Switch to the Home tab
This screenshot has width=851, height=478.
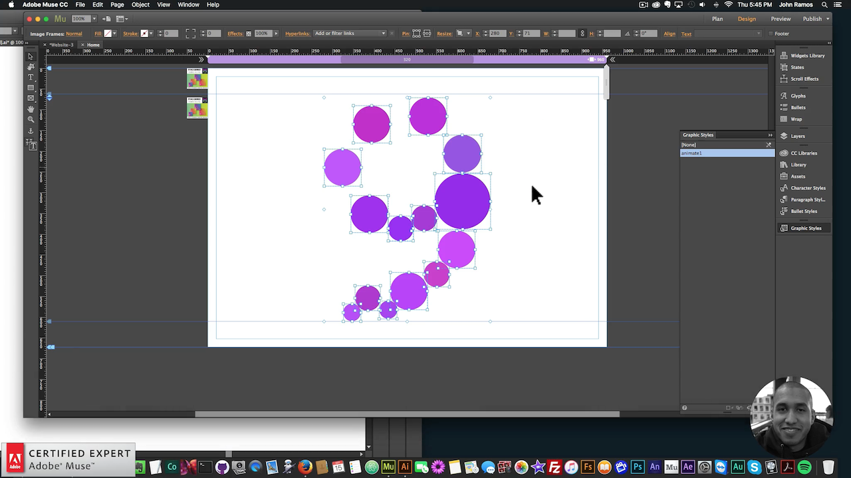(93, 45)
